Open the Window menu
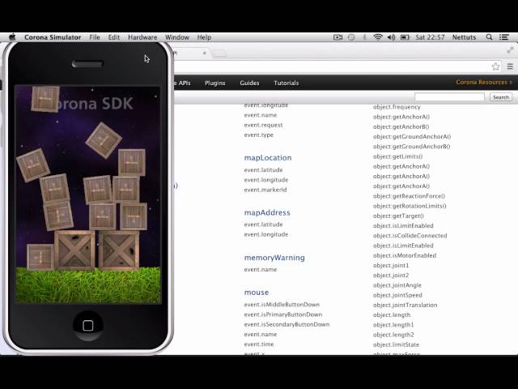This screenshot has height=389, width=518. point(177,37)
